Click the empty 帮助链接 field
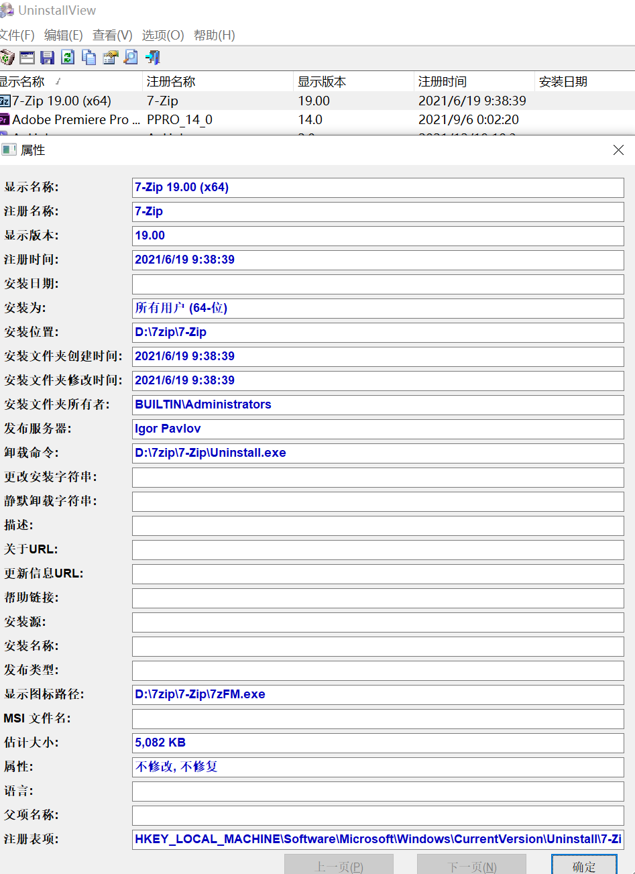 tap(378, 598)
